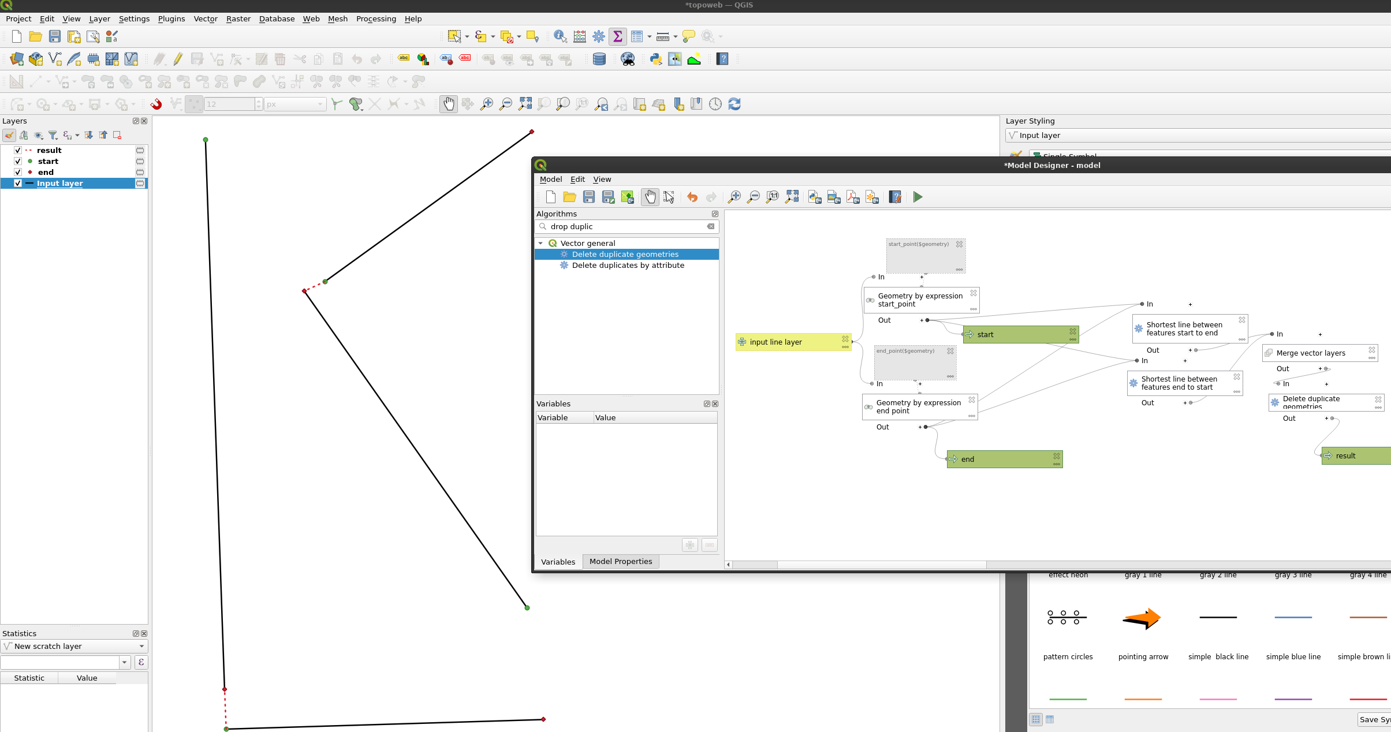Screen dimensions: 1391x732
Task: Click the Undo arrow in Model Designer
Action: pos(692,197)
